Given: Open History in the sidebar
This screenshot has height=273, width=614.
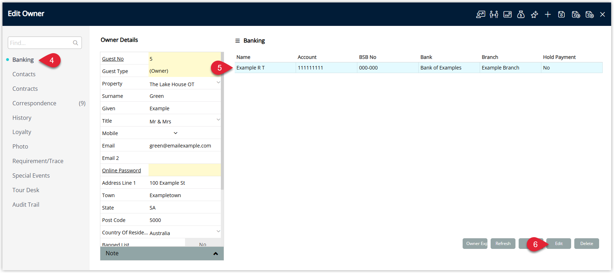Looking at the screenshot, I should (22, 118).
